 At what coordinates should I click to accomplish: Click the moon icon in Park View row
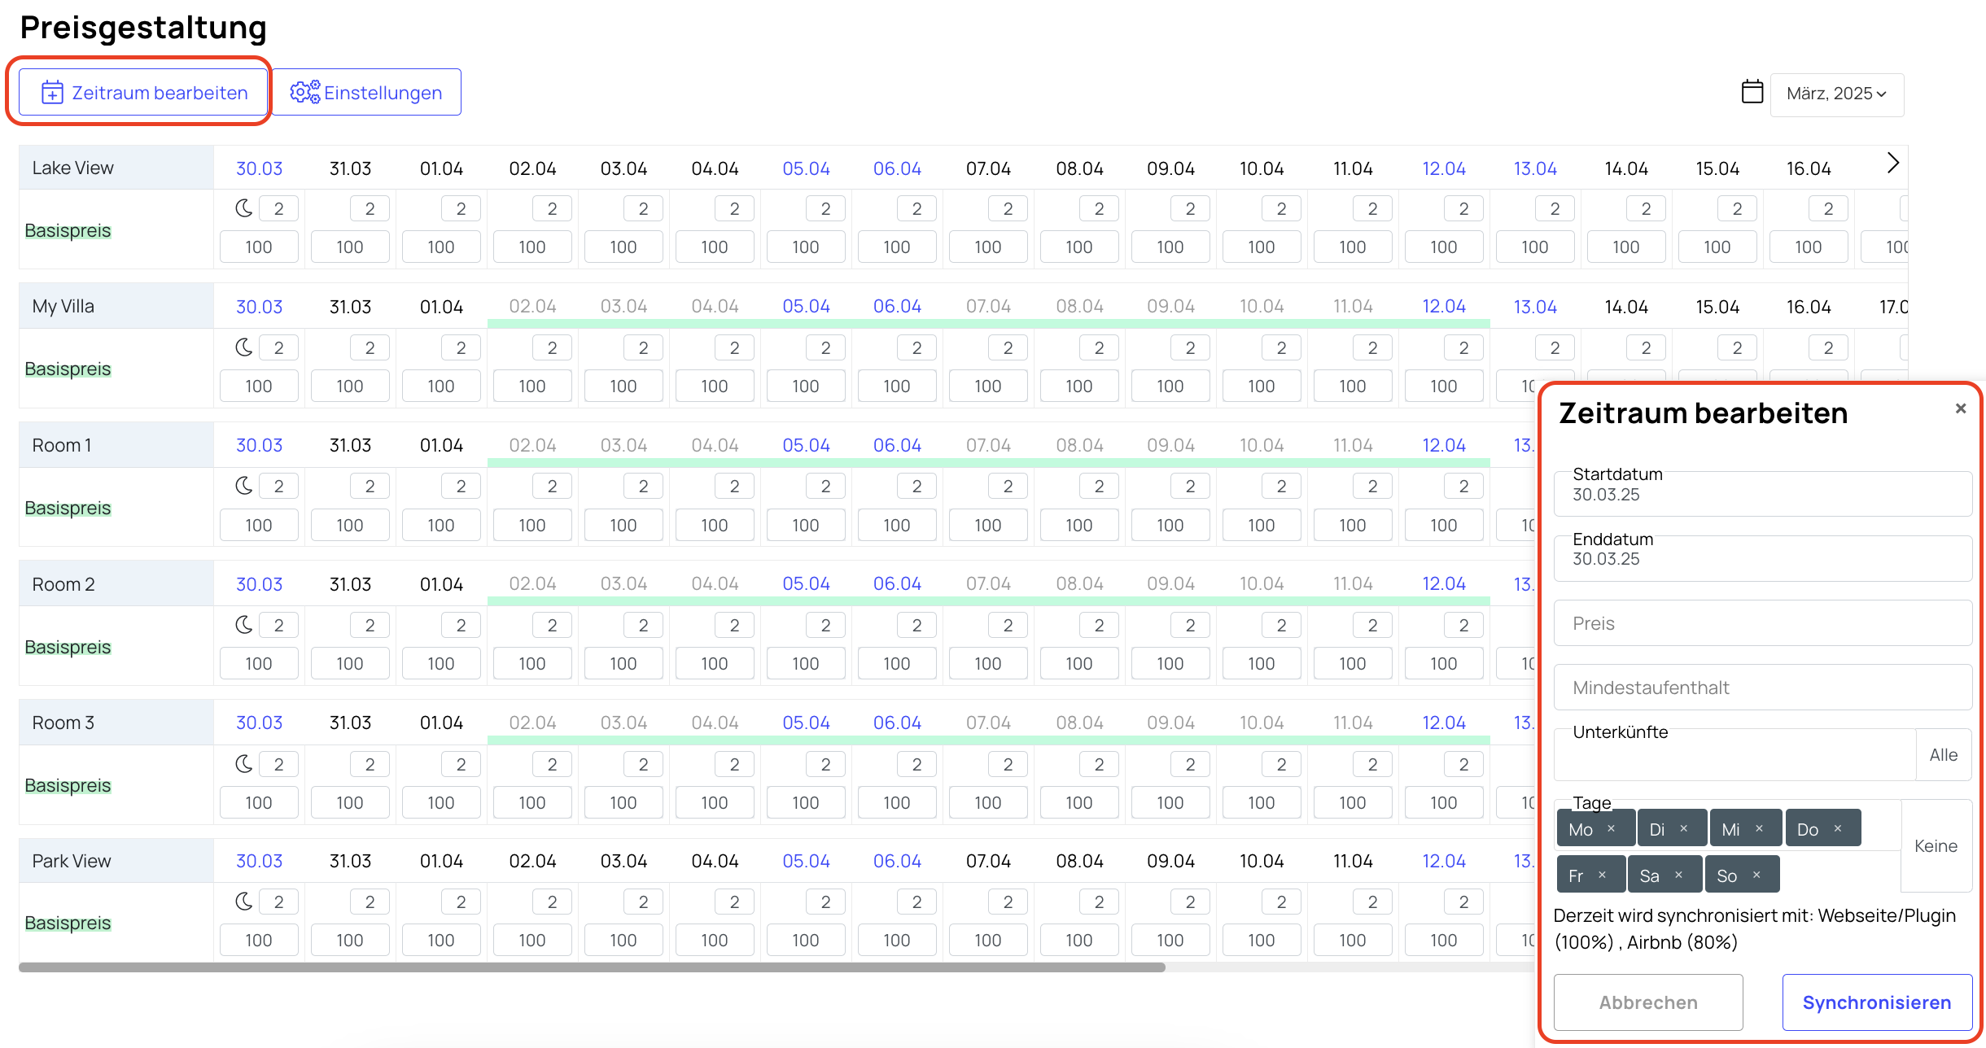(243, 902)
